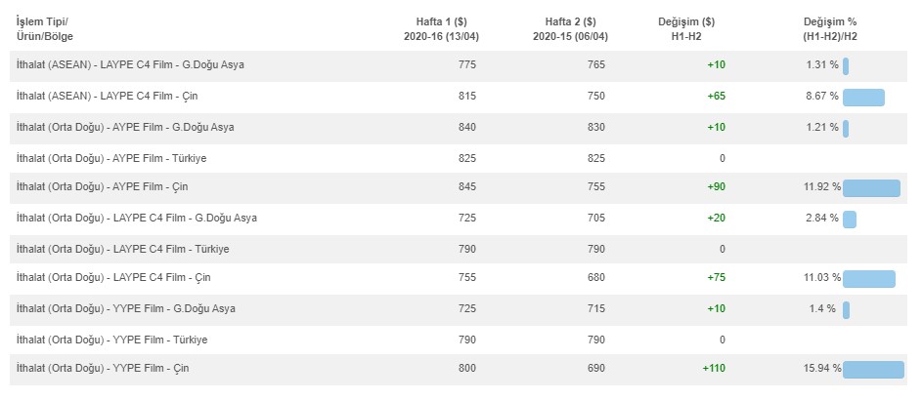Click the İşlem Tipi/Ürün/Bölge column header
This screenshot has width=922, height=400.
[45, 29]
